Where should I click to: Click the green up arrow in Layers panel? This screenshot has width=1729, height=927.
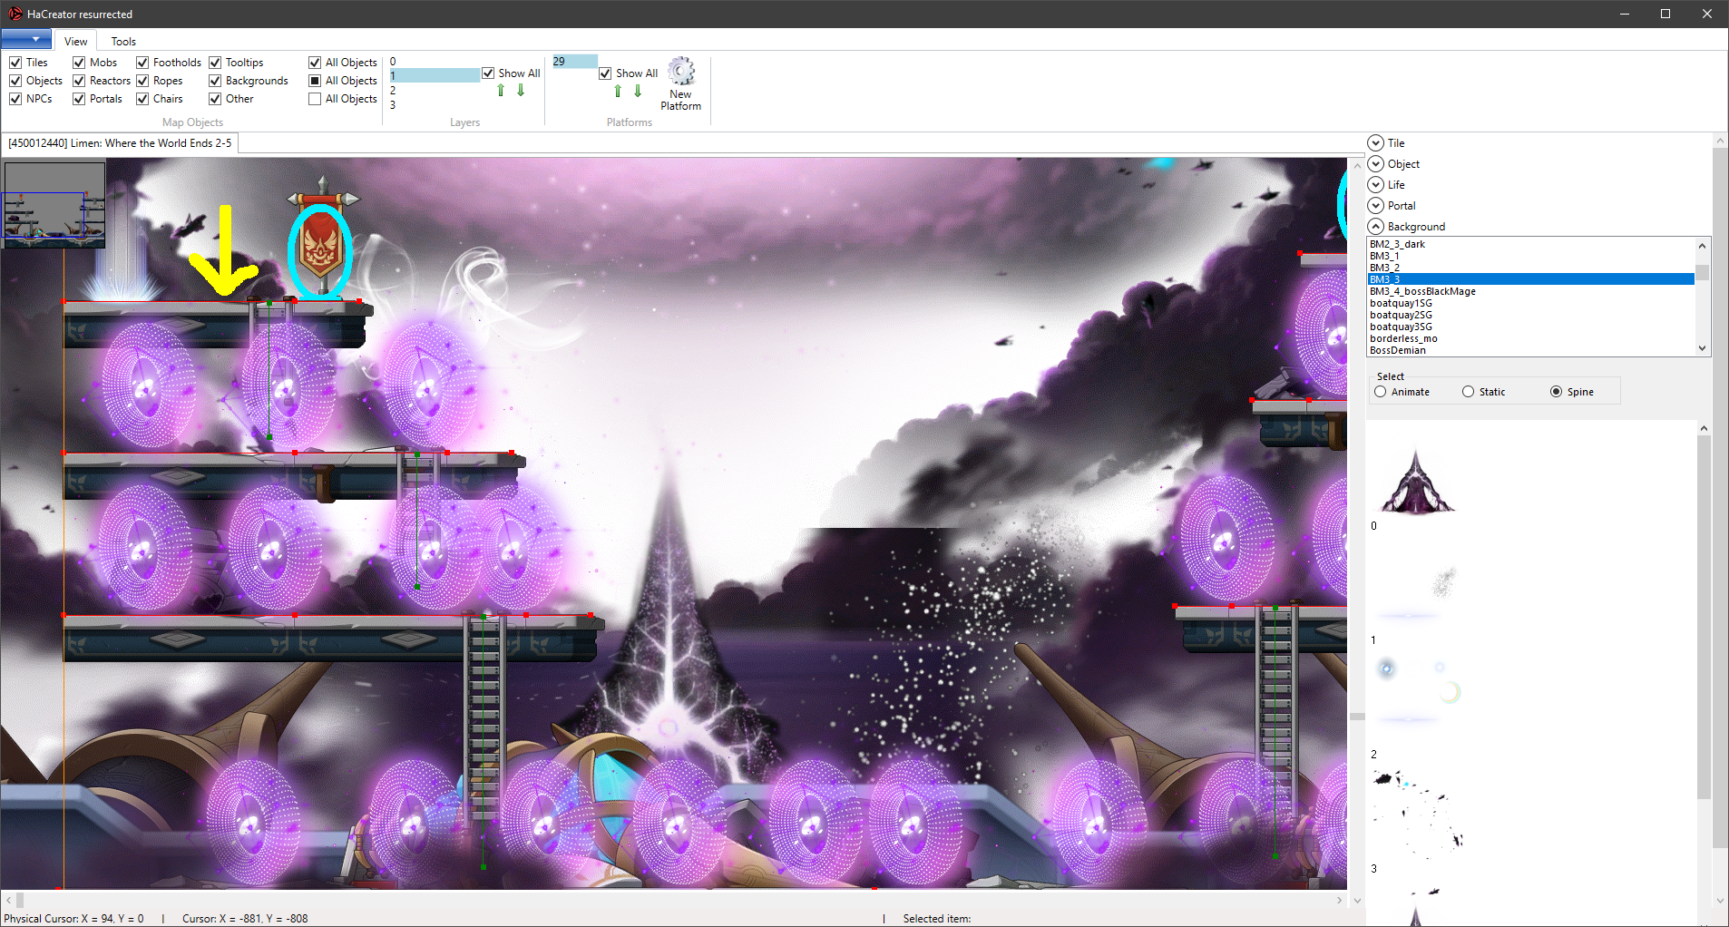pos(502,90)
